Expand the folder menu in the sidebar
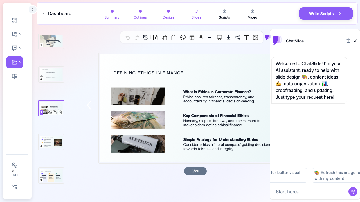This screenshot has width=360, height=202. pyautogui.click(x=15, y=62)
